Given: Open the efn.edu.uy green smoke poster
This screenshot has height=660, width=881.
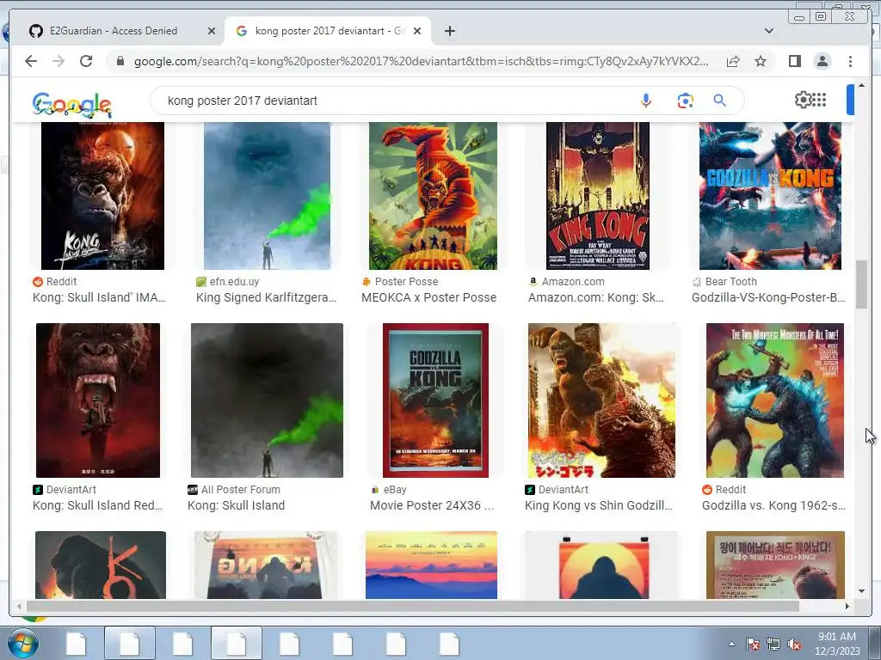Looking at the screenshot, I should click(267, 196).
